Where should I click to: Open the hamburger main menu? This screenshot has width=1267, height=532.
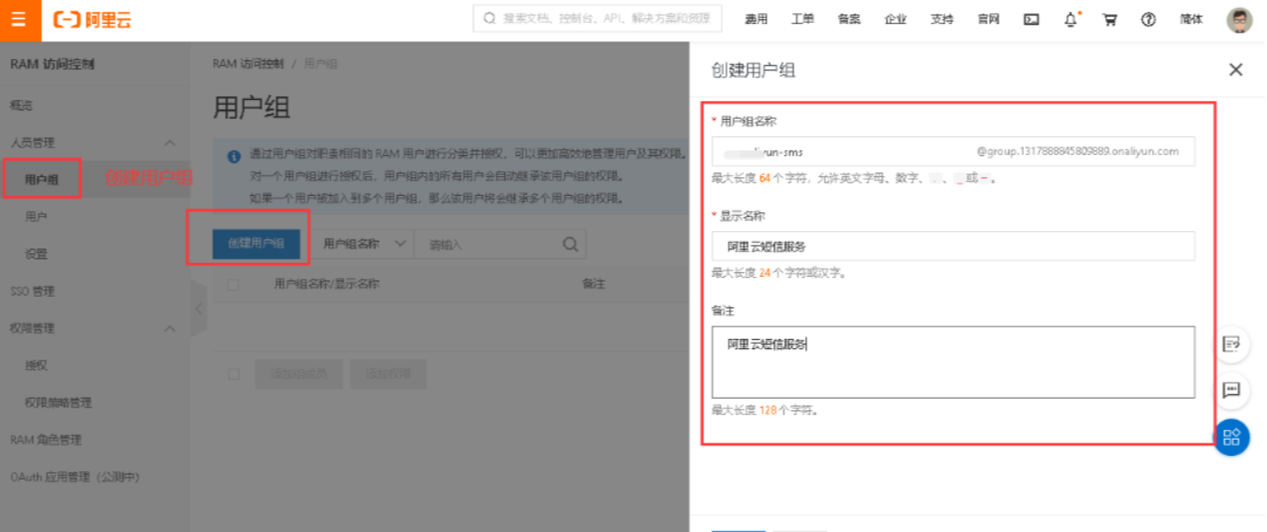tap(20, 20)
